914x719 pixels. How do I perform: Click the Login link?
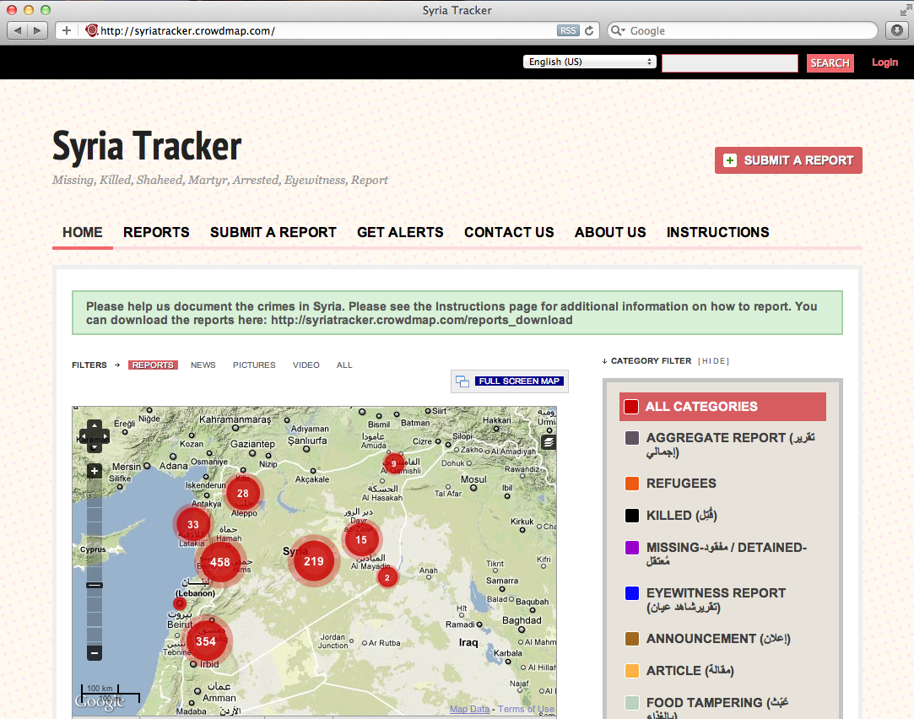(884, 62)
